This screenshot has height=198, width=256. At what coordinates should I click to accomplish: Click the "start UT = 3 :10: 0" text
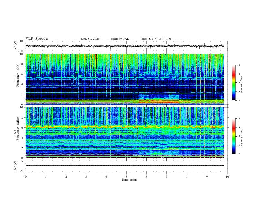pos(156,39)
